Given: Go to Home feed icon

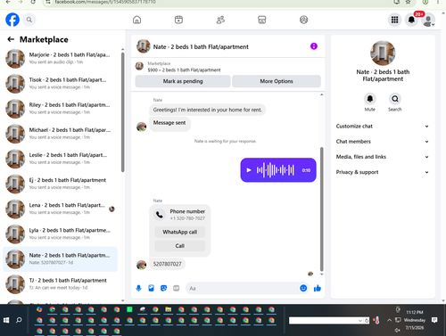Looking at the screenshot, I should click(136, 20).
